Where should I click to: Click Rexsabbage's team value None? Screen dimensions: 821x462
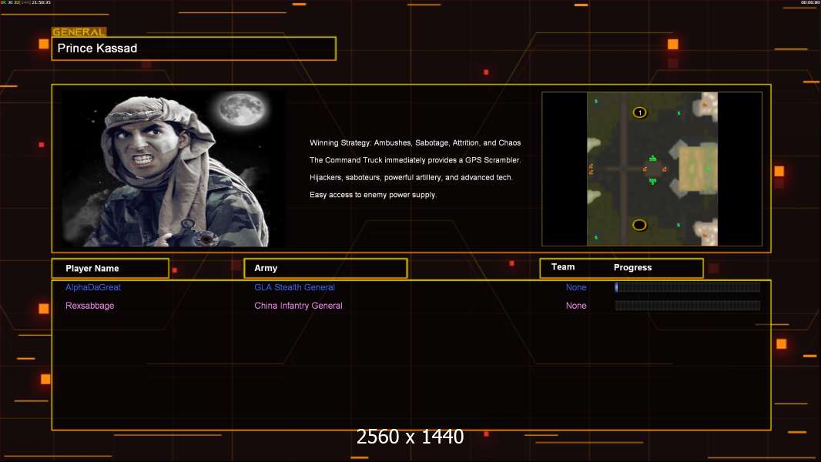point(576,306)
